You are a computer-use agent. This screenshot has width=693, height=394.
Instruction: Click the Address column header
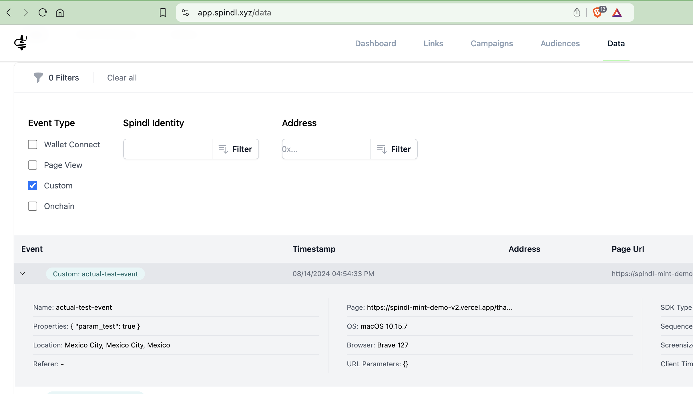tap(524, 249)
